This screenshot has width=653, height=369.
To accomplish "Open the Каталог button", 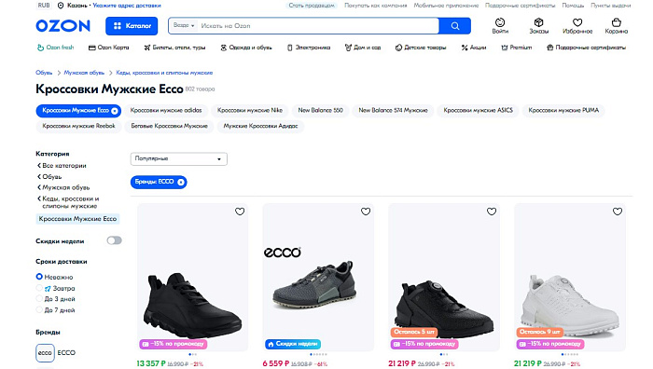I will (132, 26).
